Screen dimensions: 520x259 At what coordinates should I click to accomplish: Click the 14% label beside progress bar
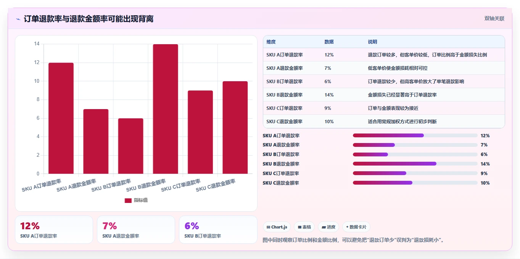(485, 164)
